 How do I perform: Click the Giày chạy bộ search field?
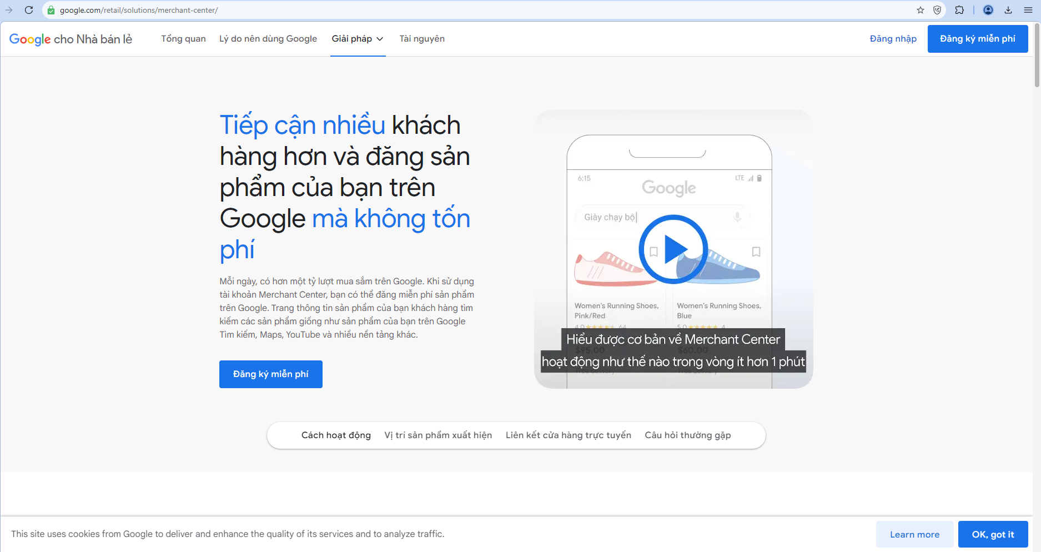(x=662, y=217)
